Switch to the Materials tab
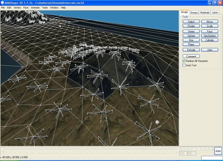This screenshot has height=161, width=223. click(205, 12)
